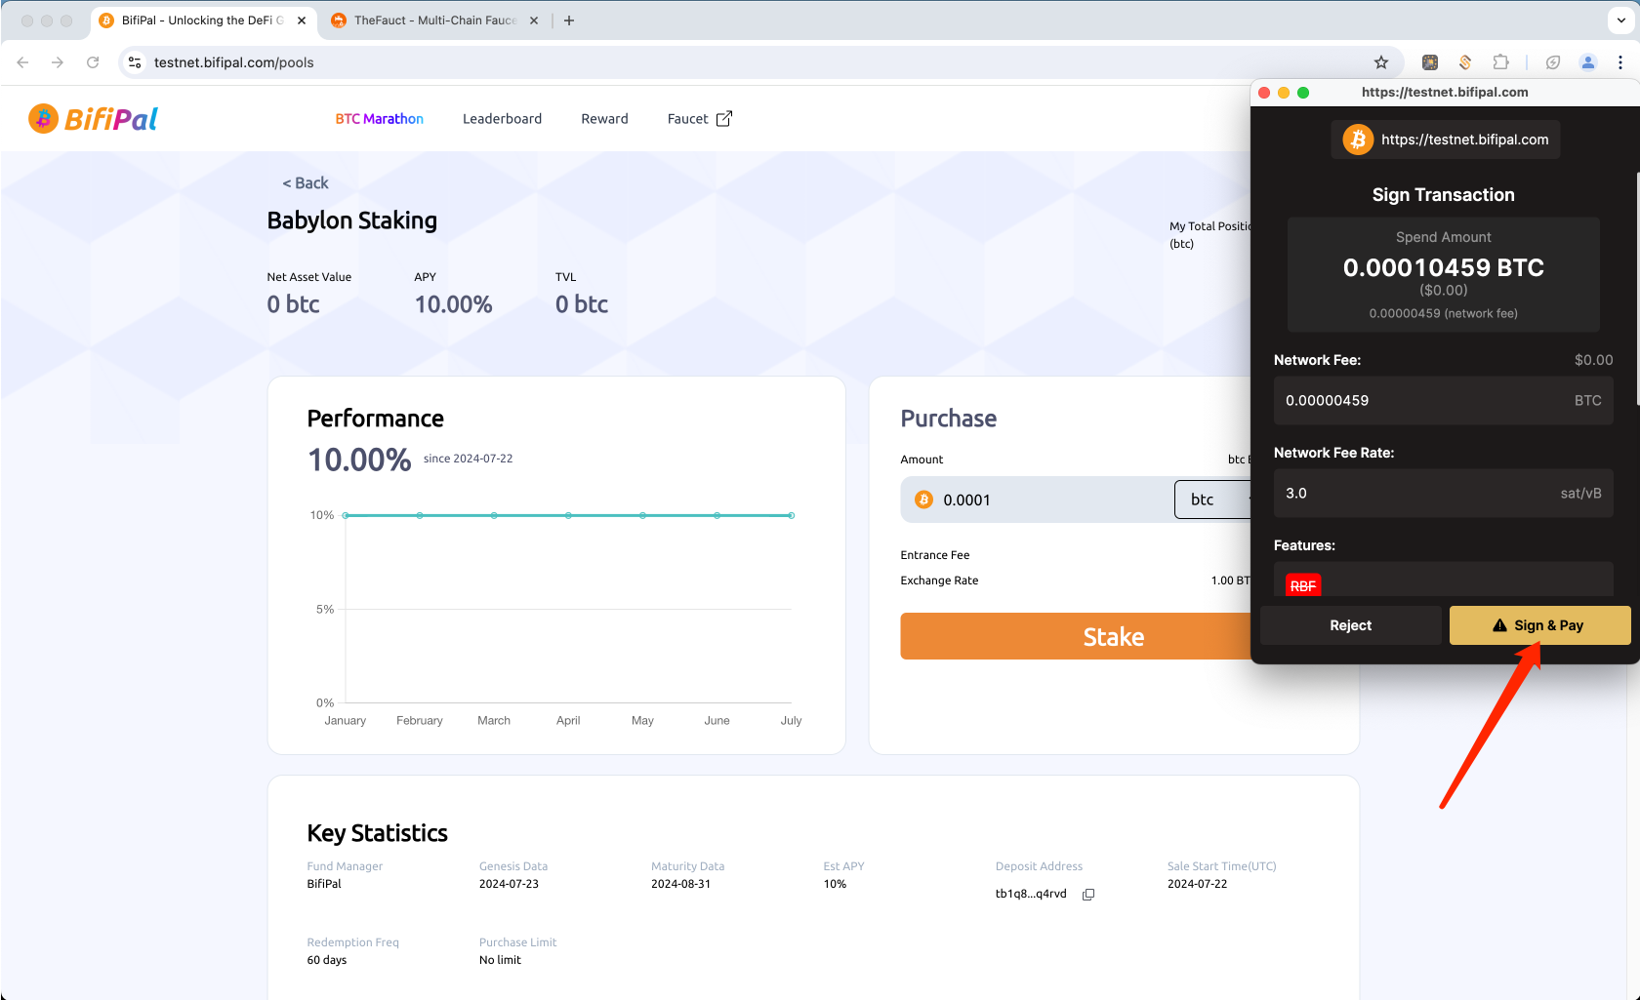Image resolution: width=1640 pixels, height=1000 pixels.
Task: Open the Leaderboard menu item
Action: point(502,119)
